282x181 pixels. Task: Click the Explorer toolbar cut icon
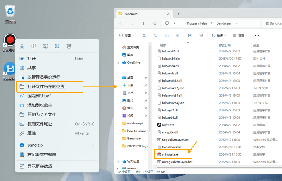pyautogui.click(x=144, y=35)
